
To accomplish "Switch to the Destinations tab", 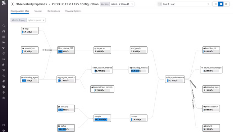I will coord(54,11).
